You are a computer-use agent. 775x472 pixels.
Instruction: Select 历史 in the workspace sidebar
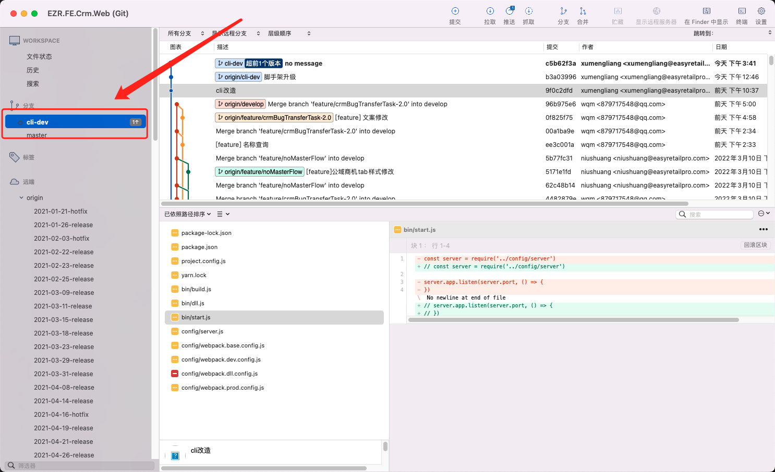pos(33,70)
